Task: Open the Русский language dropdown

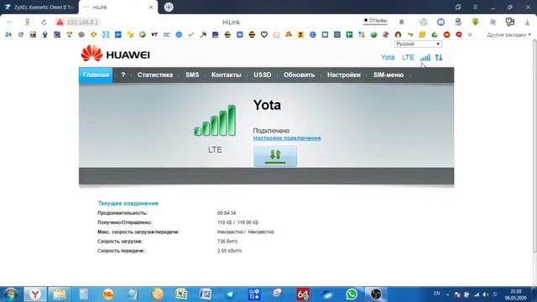Action: 418,44
